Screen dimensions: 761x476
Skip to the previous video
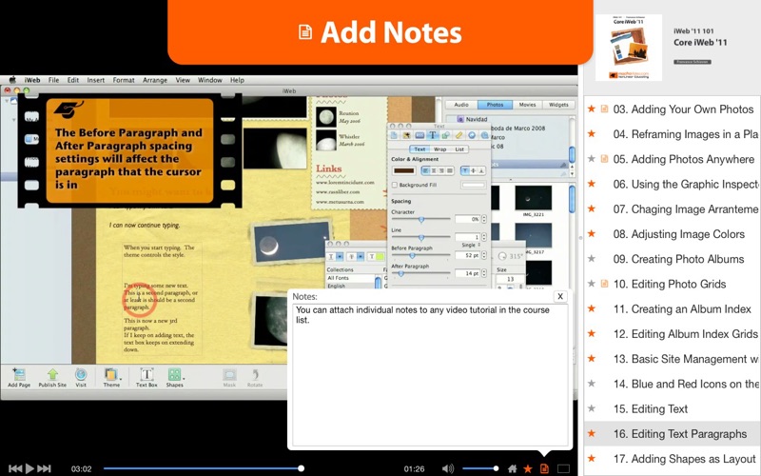[x=15, y=468]
